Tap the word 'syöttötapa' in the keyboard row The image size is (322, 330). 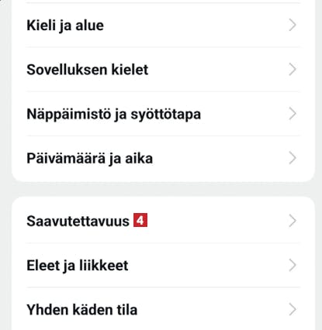tap(165, 115)
